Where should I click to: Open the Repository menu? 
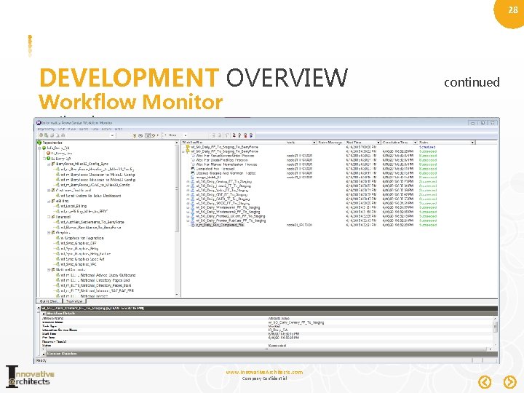click(46, 129)
